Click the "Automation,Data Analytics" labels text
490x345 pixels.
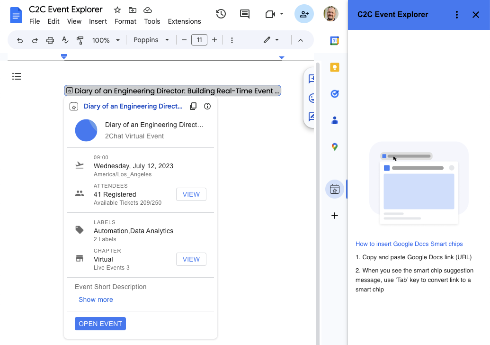pos(134,231)
